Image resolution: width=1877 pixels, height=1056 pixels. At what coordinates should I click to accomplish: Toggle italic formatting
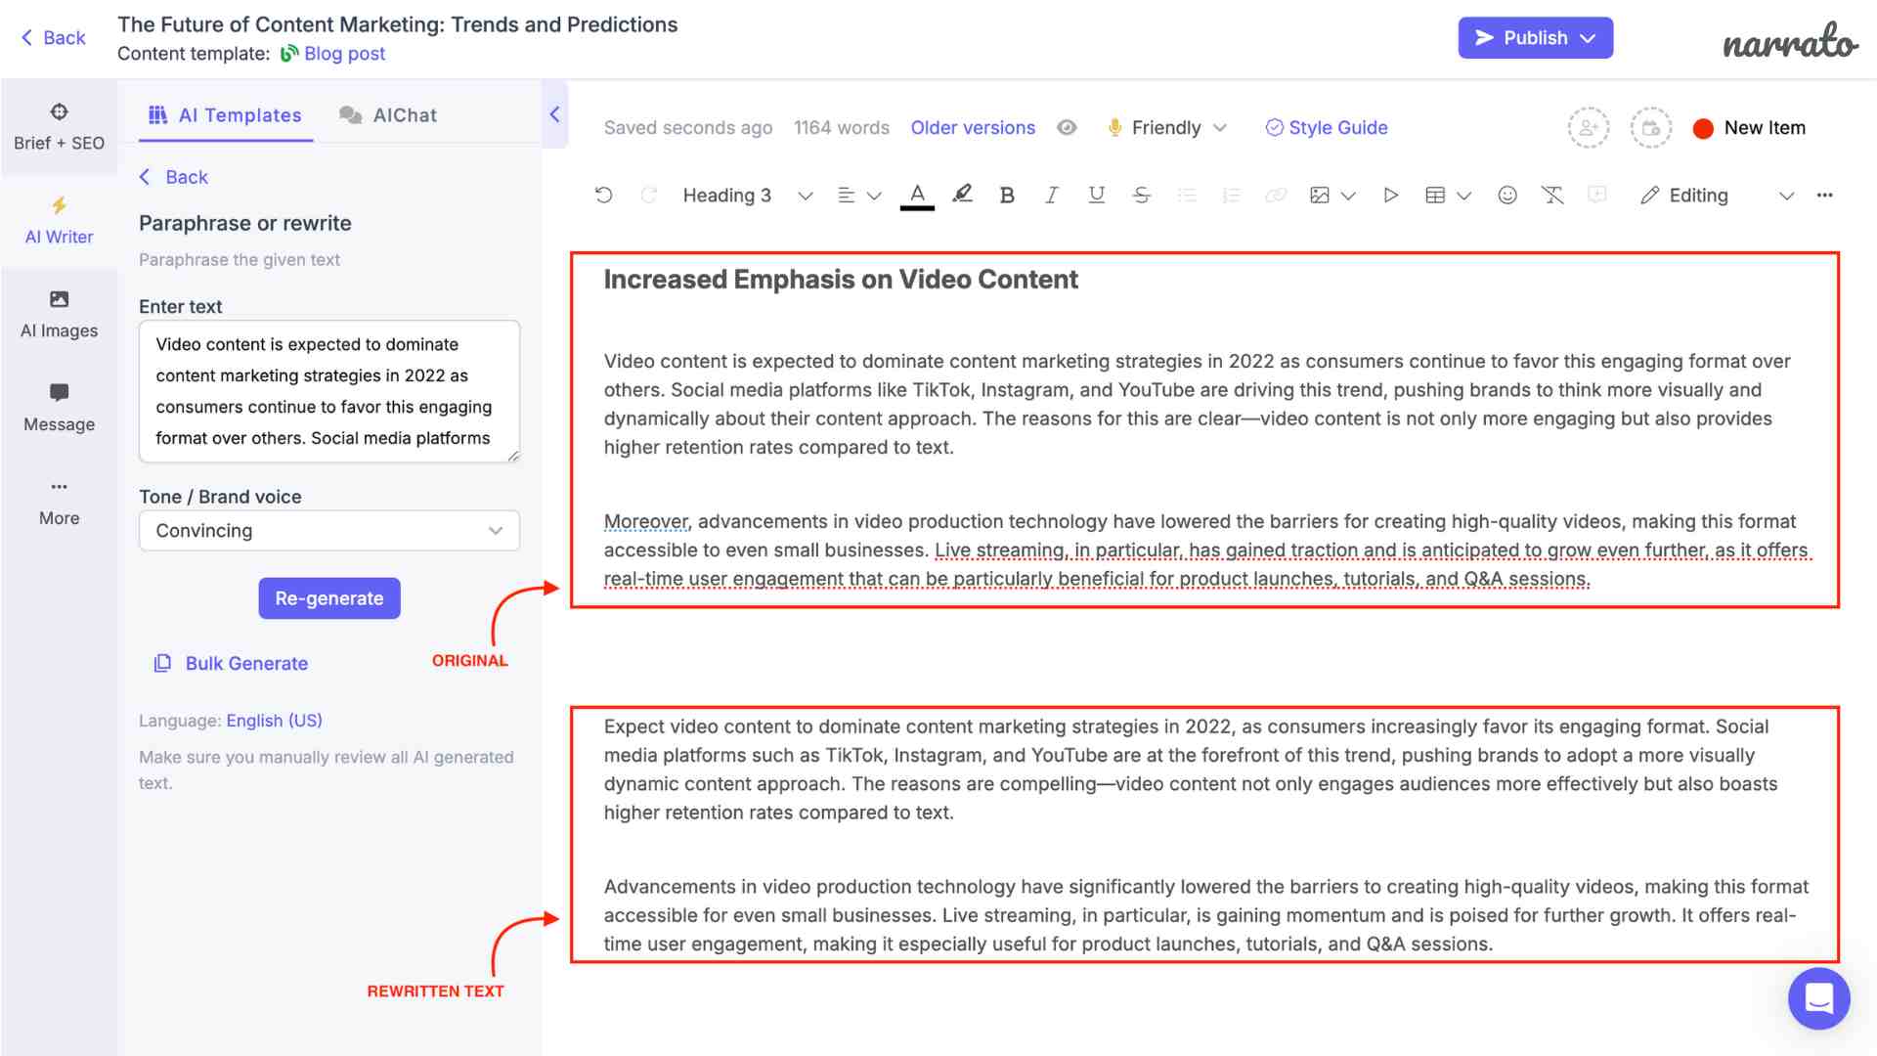click(x=1052, y=196)
